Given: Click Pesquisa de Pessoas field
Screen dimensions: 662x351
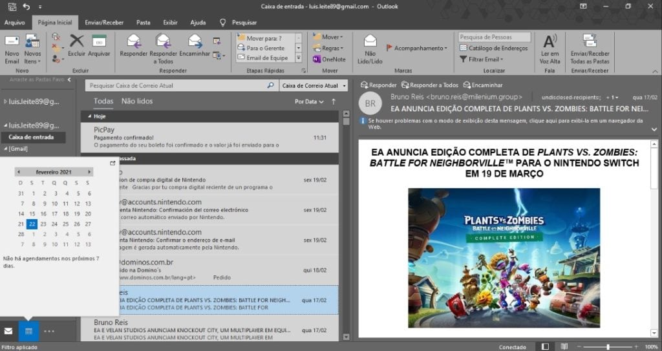Looking at the screenshot, I should (x=495, y=37).
